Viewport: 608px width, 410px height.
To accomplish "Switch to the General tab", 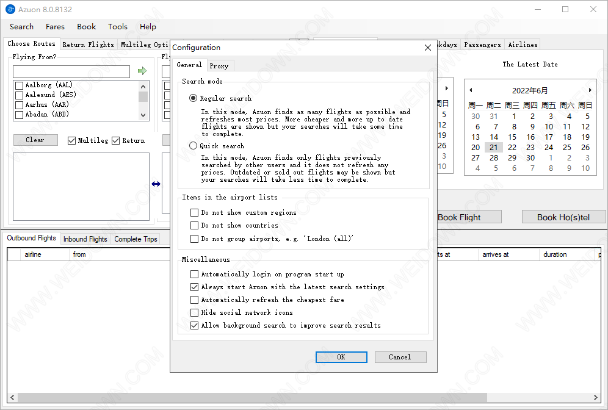I will coord(189,65).
